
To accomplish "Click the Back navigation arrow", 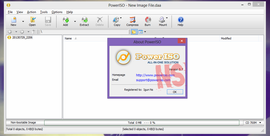I will (x=10, y=32).
